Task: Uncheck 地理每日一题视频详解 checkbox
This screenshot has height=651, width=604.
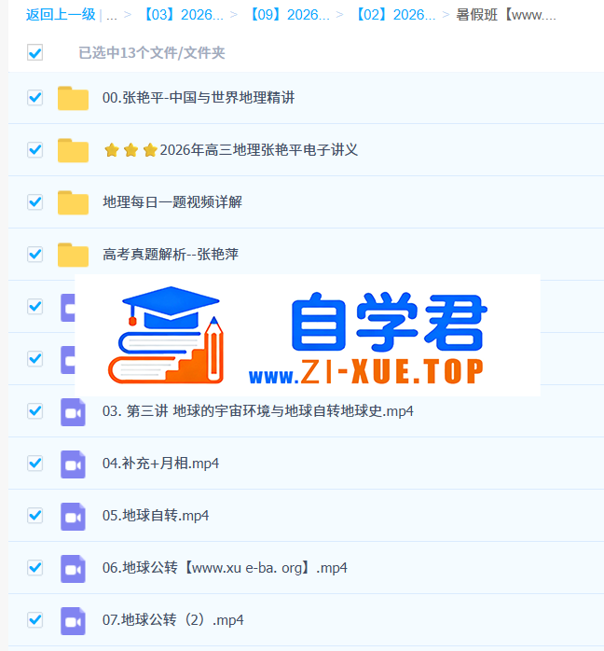Action: click(34, 202)
